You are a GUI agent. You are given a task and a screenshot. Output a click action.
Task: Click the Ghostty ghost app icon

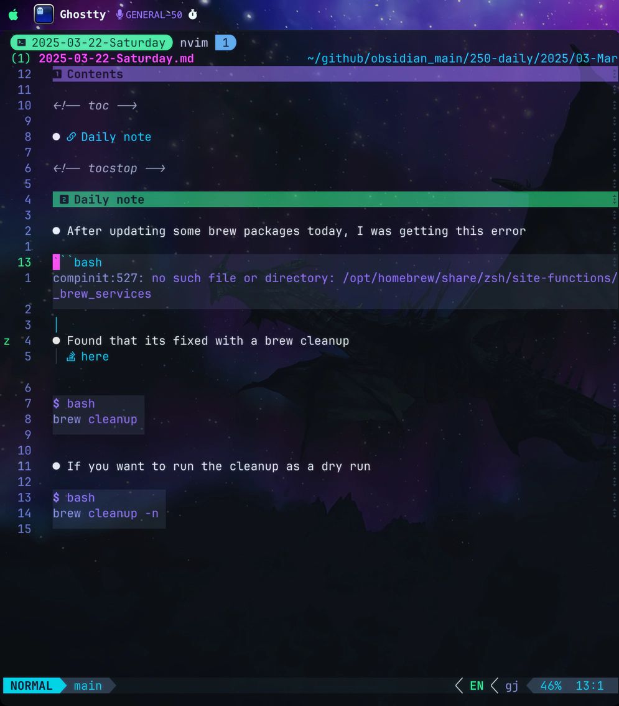click(x=44, y=14)
